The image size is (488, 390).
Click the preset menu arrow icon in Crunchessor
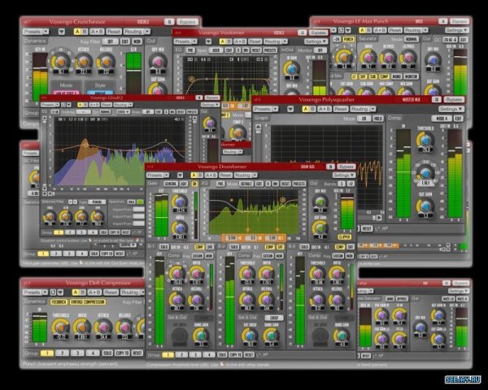click(x=61, y=32)
